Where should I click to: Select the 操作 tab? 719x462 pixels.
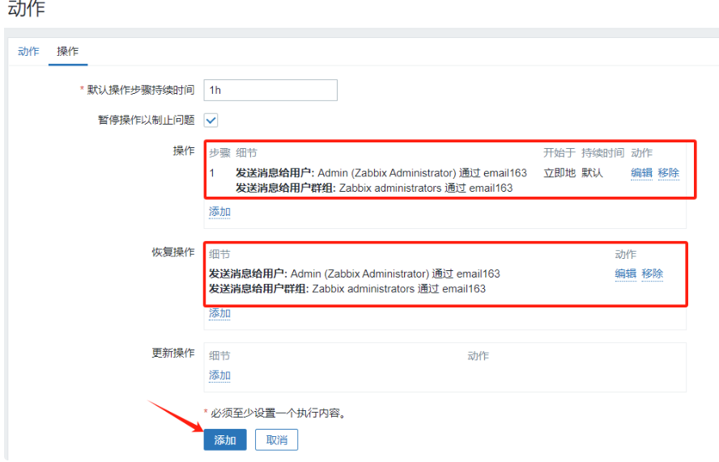67,51
